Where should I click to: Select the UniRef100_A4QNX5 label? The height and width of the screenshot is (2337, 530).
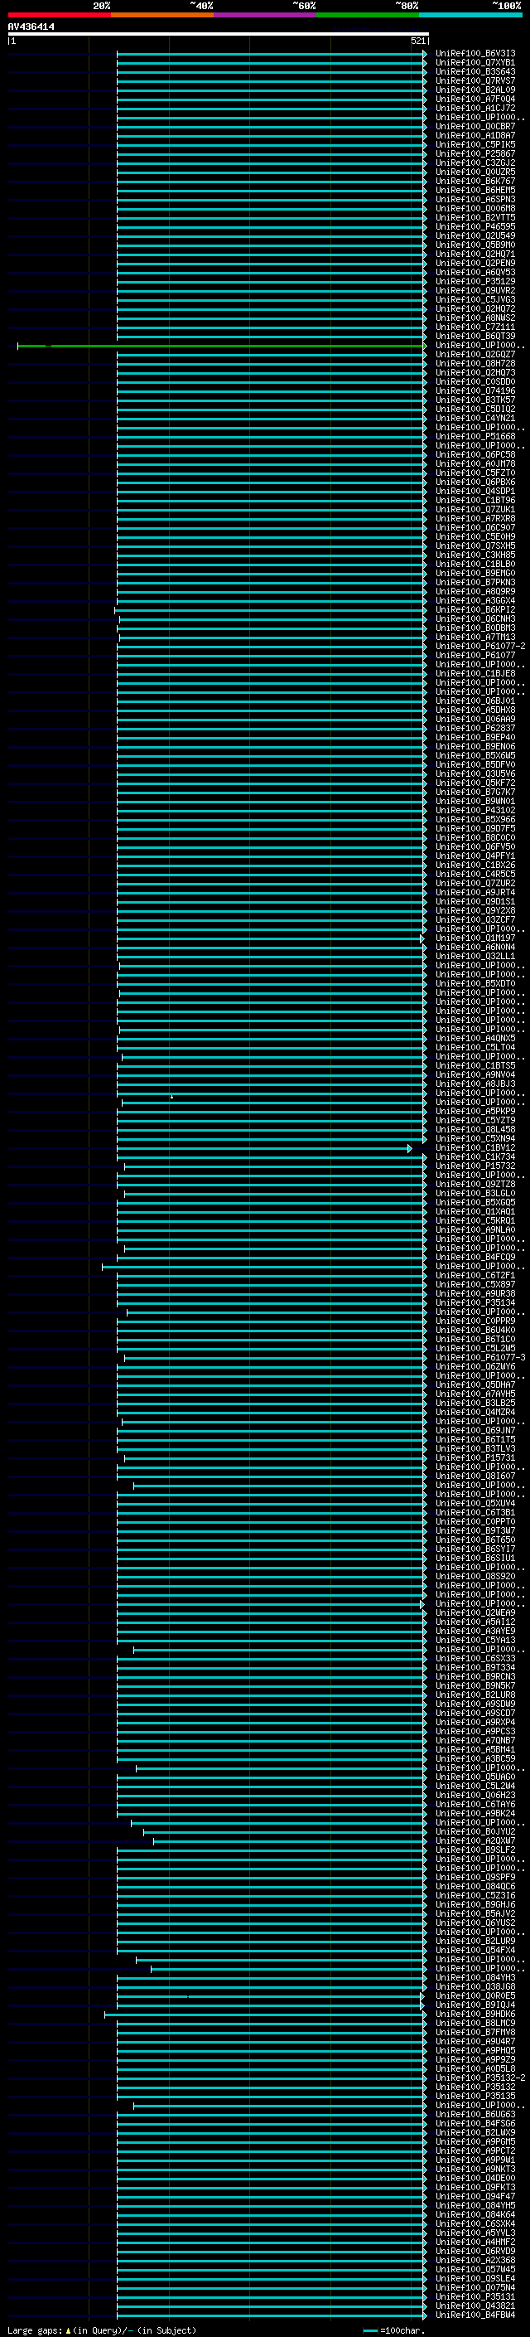475,1039
